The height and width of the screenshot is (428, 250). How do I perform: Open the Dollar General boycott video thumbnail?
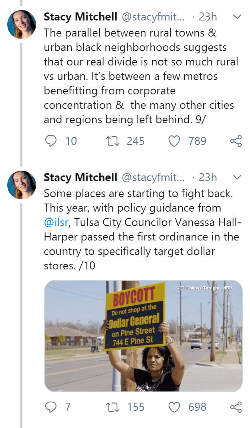click(x=143, y=336)
